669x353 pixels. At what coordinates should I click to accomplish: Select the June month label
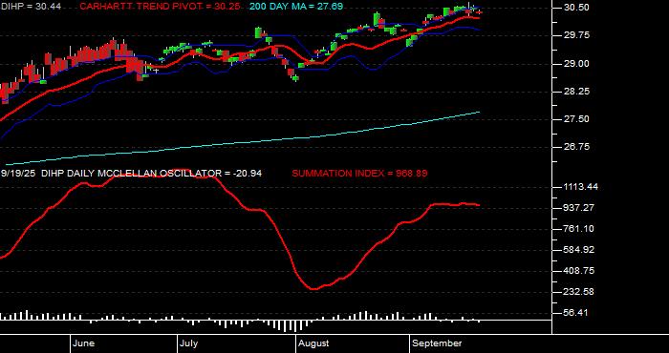click(84, 343)
